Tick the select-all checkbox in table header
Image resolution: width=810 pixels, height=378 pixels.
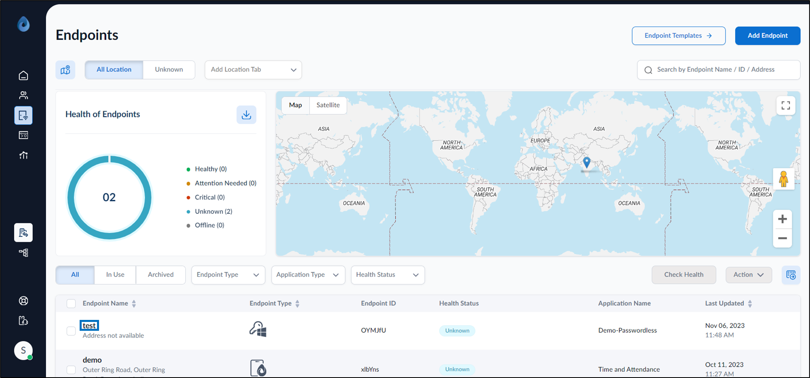71,303
